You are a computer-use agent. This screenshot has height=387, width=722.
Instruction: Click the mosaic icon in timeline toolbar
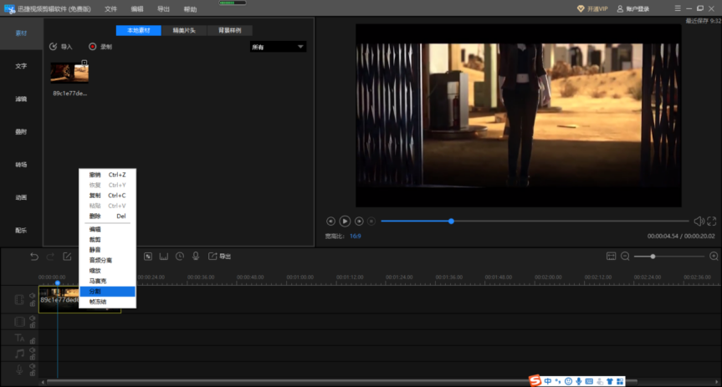click(x=148, y=257)
